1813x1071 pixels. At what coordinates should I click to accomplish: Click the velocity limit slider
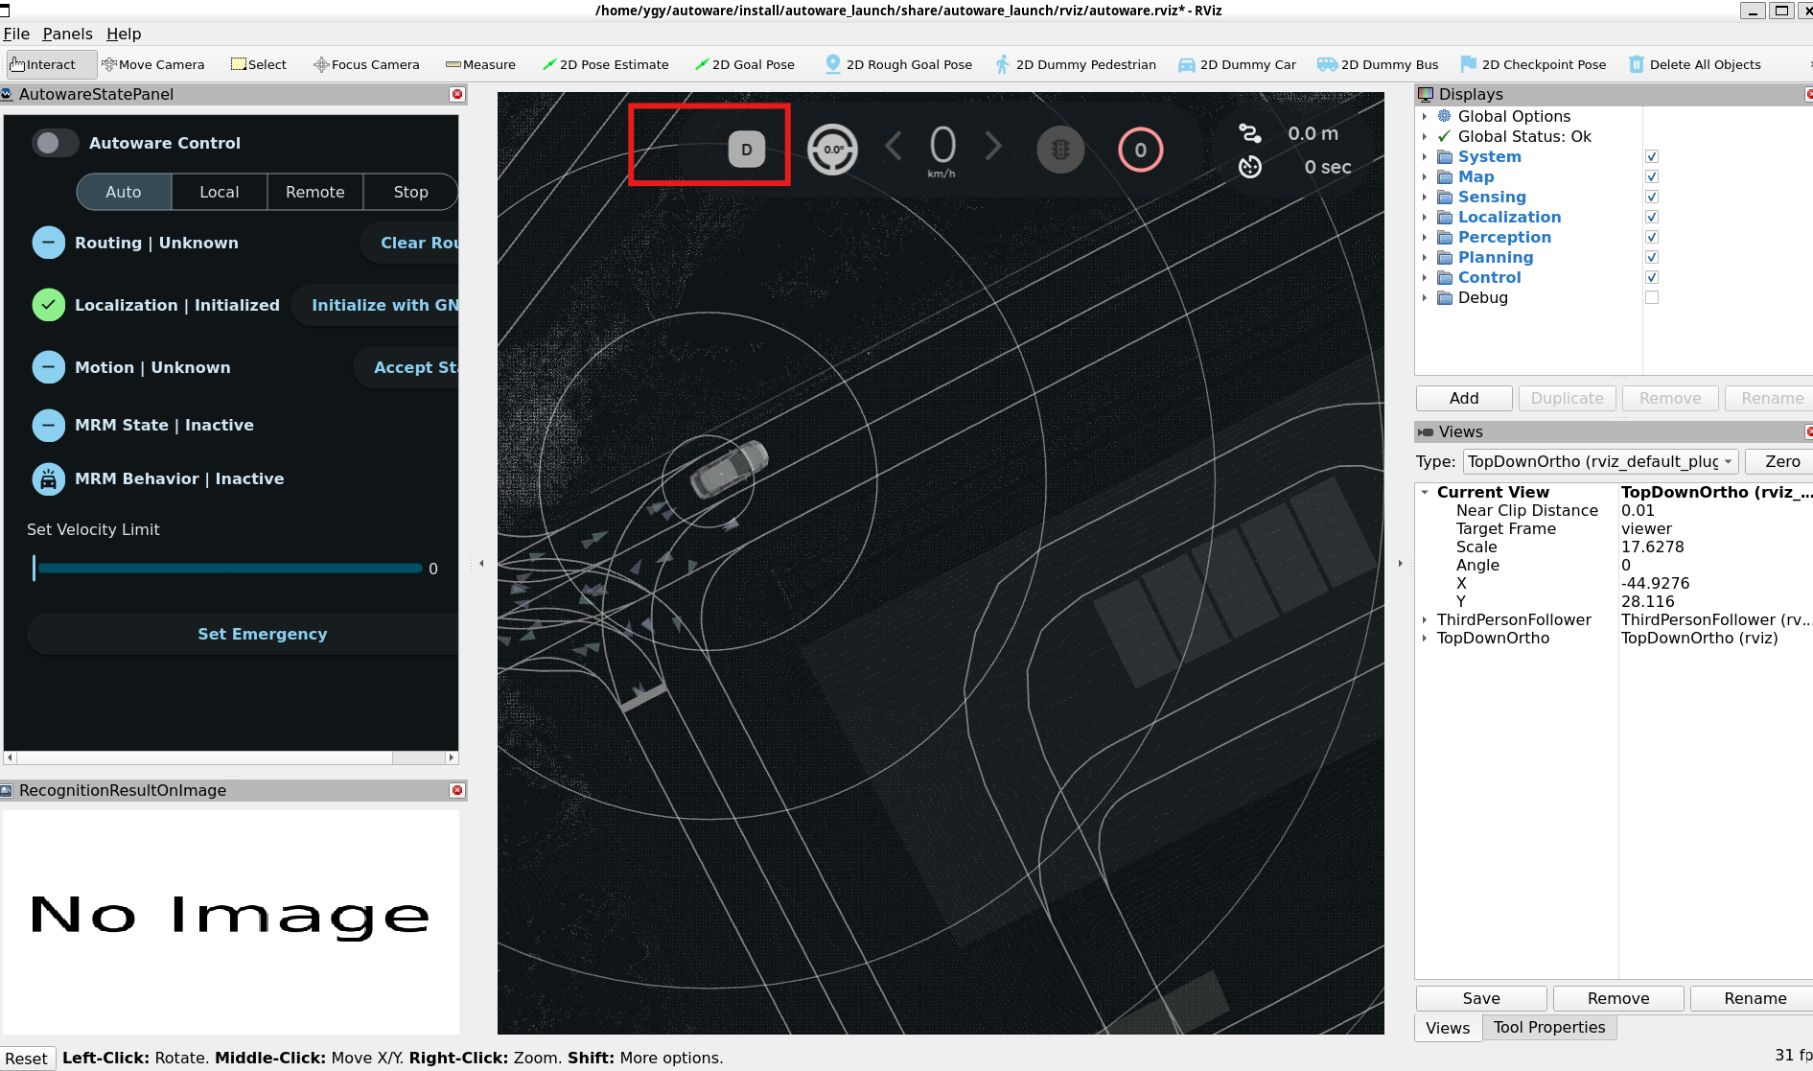tap(228, 569)
